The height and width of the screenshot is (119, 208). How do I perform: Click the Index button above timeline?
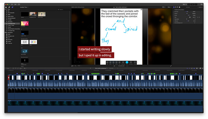tap(8, 68)
